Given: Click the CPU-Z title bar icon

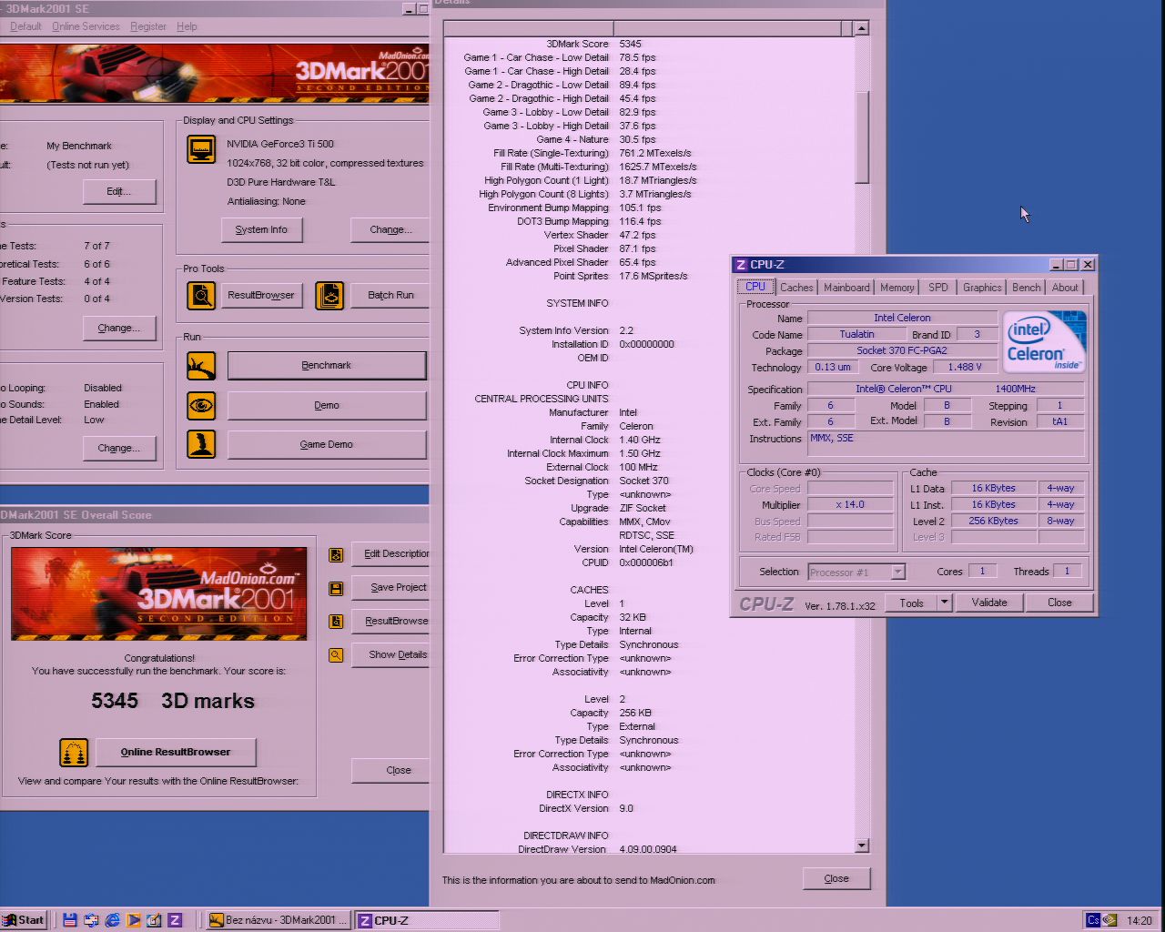Looking at the screenshot, I should (741, 265).
